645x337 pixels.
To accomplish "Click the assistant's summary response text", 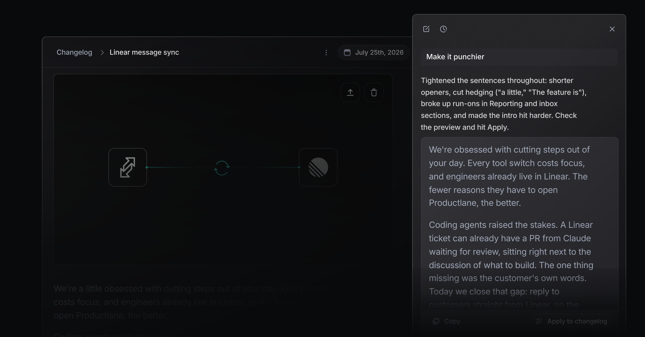I will coord(504,104).
